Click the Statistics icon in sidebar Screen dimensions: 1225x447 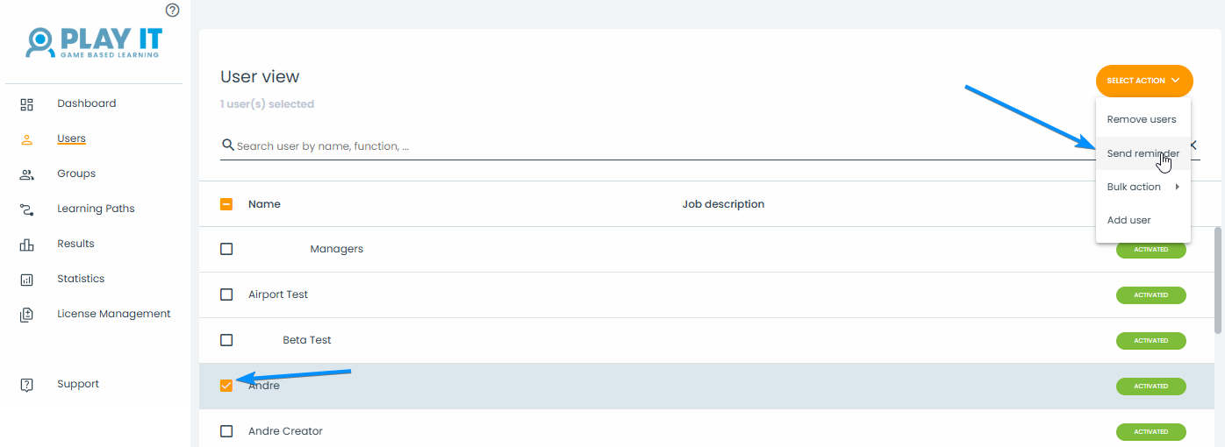[x=26, y=280]
